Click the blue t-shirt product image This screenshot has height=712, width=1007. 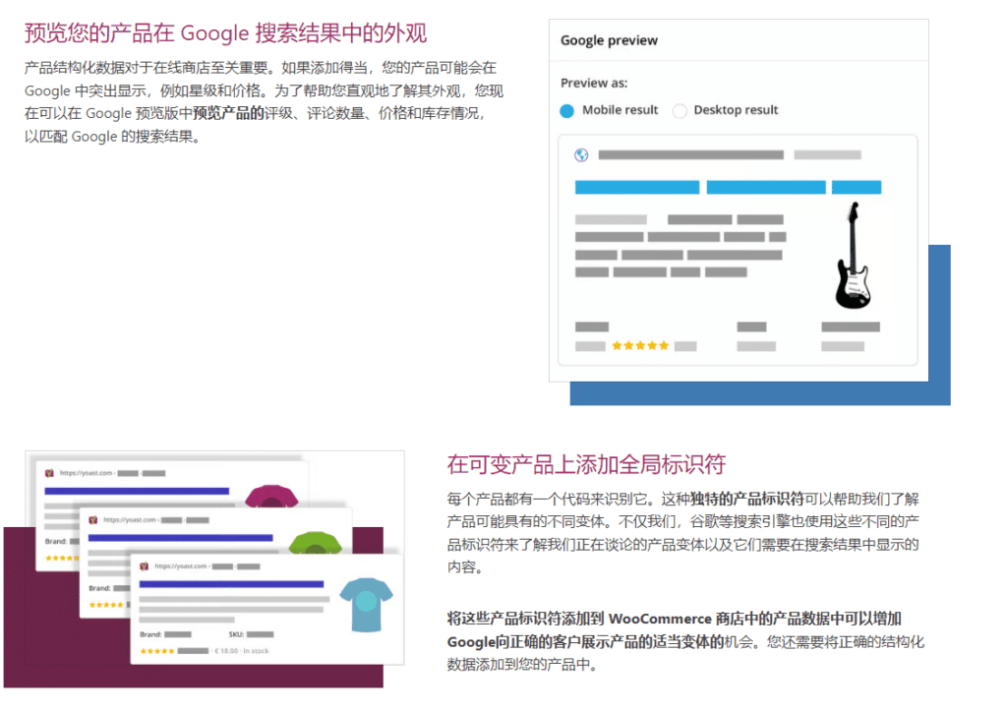[x=366, y=605]
